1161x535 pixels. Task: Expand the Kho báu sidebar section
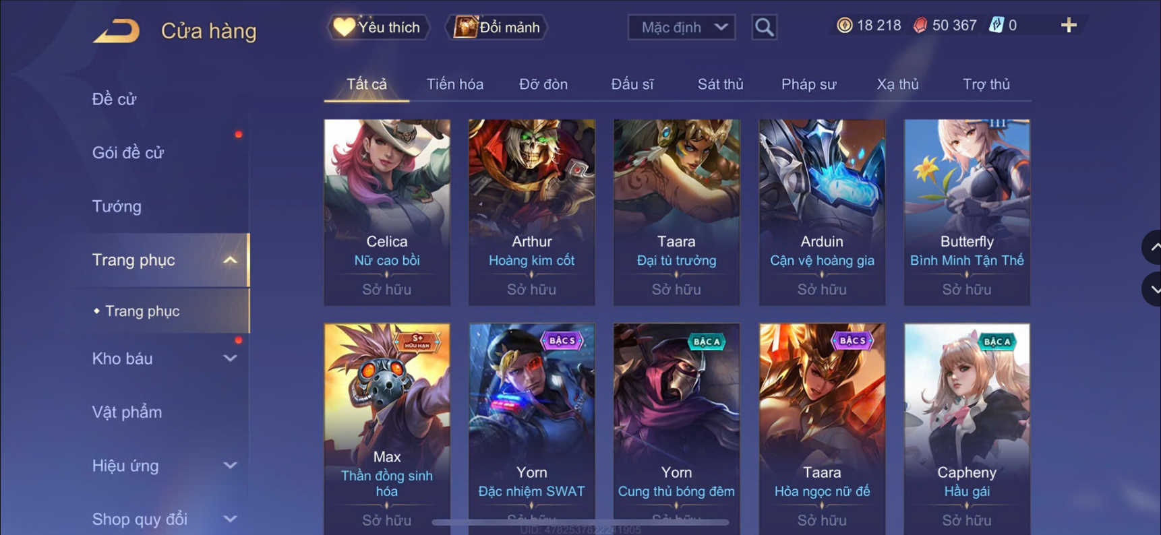[230, 358]
